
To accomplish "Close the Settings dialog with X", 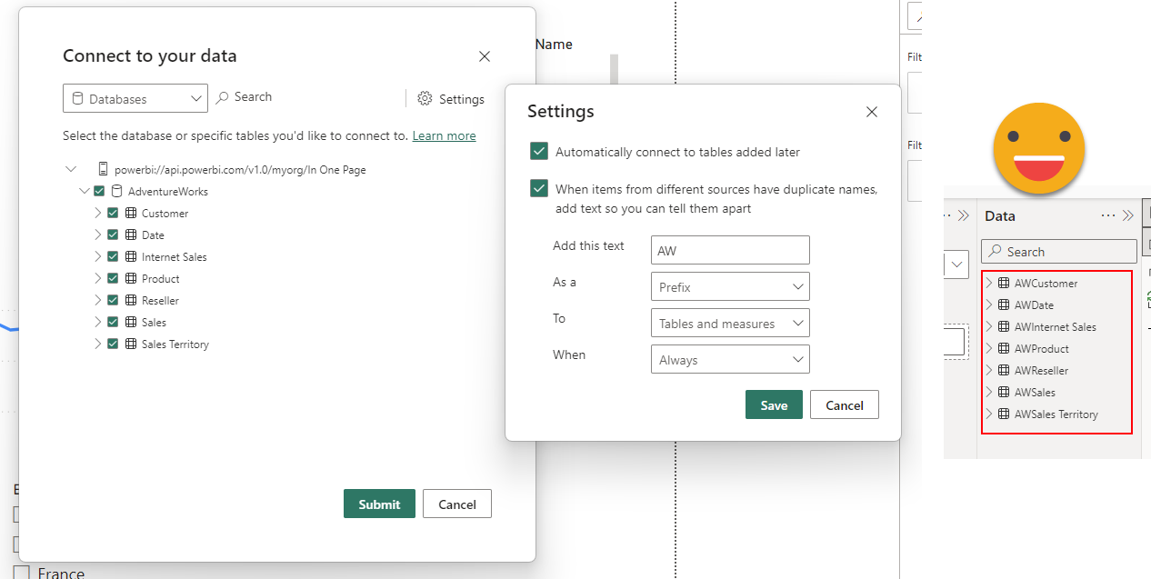I will click(x=872, y=112).
